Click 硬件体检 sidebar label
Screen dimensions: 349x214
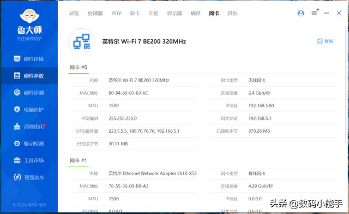[34, 59]
